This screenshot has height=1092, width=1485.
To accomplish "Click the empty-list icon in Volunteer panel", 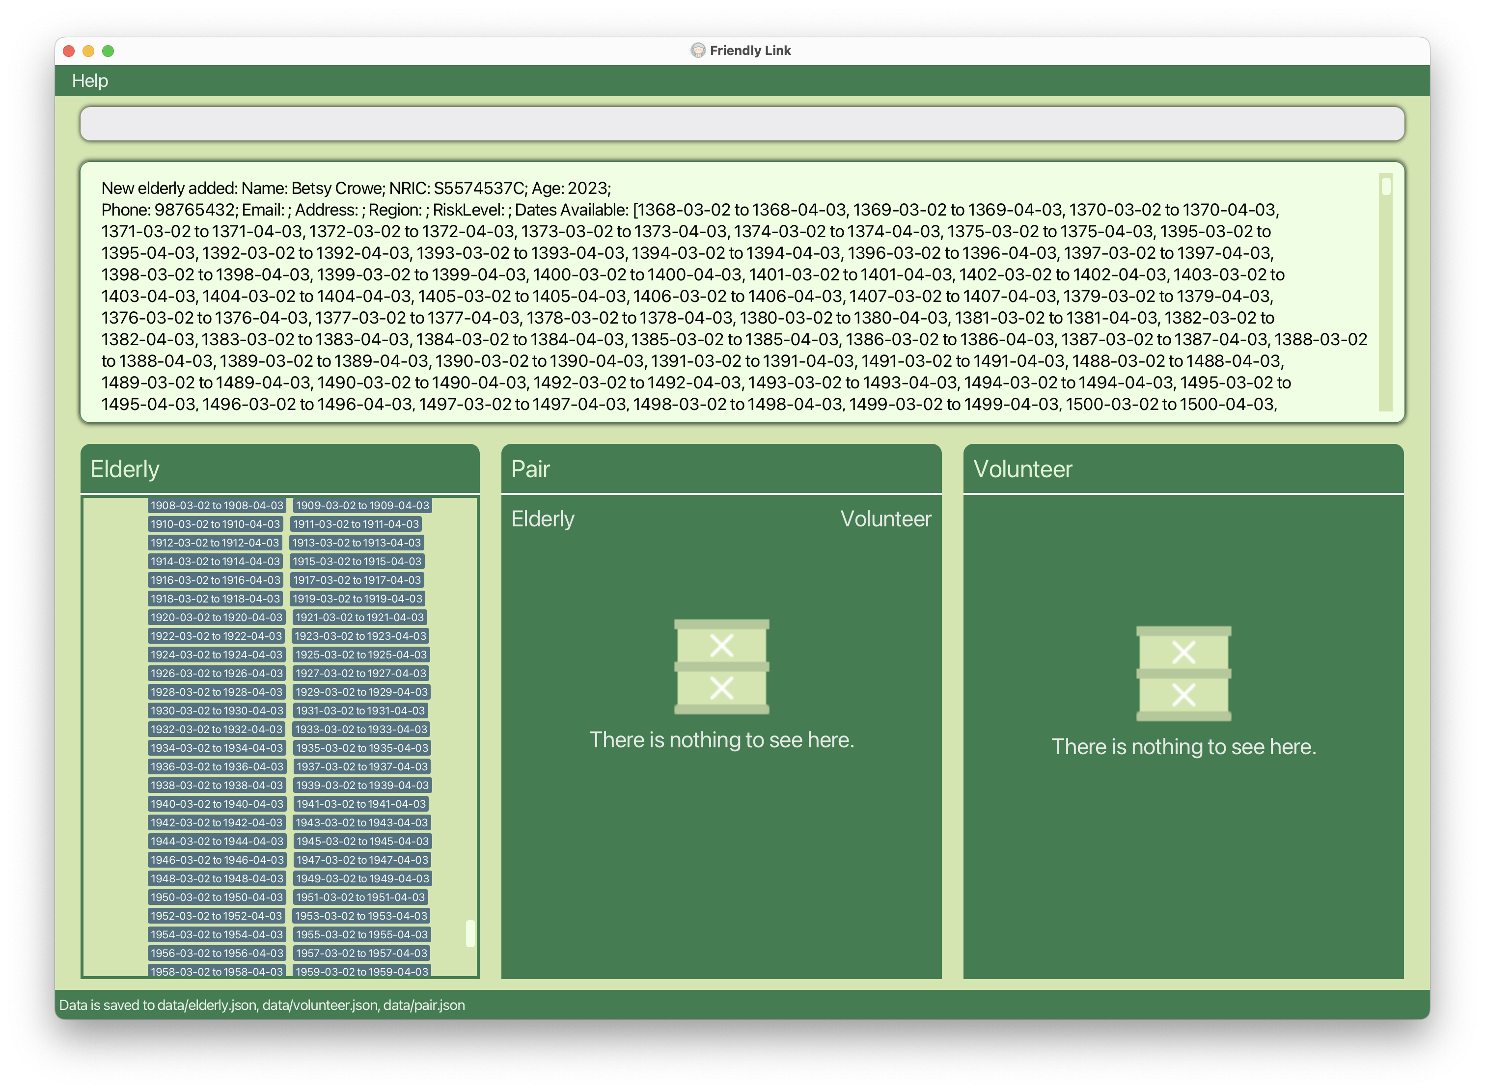I will coord(1183,673).
